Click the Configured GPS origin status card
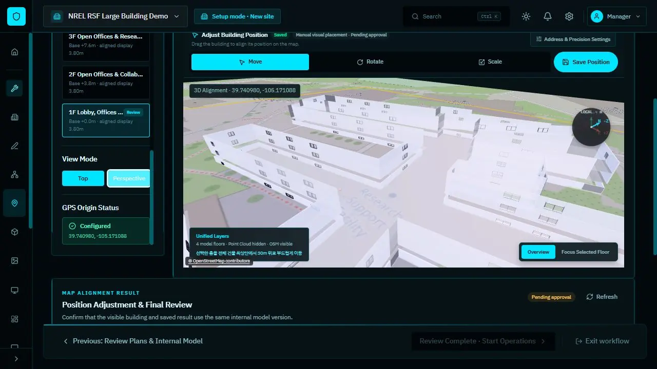Viewport: 657px width, 369px height. pyautogui.click(x=106, y=231)
